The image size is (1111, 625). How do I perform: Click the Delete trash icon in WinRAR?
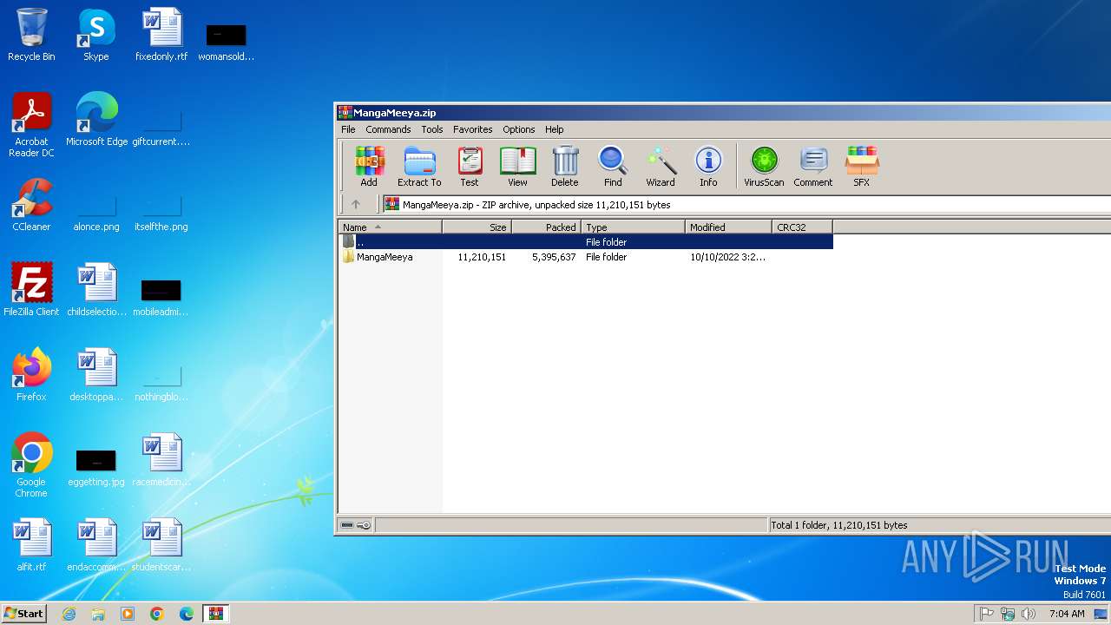(564, 166)
